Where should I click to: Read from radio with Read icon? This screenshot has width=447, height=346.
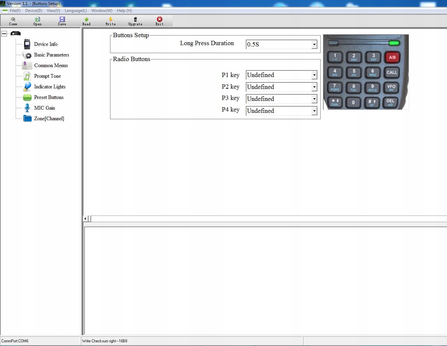click(x=86, y=21)
